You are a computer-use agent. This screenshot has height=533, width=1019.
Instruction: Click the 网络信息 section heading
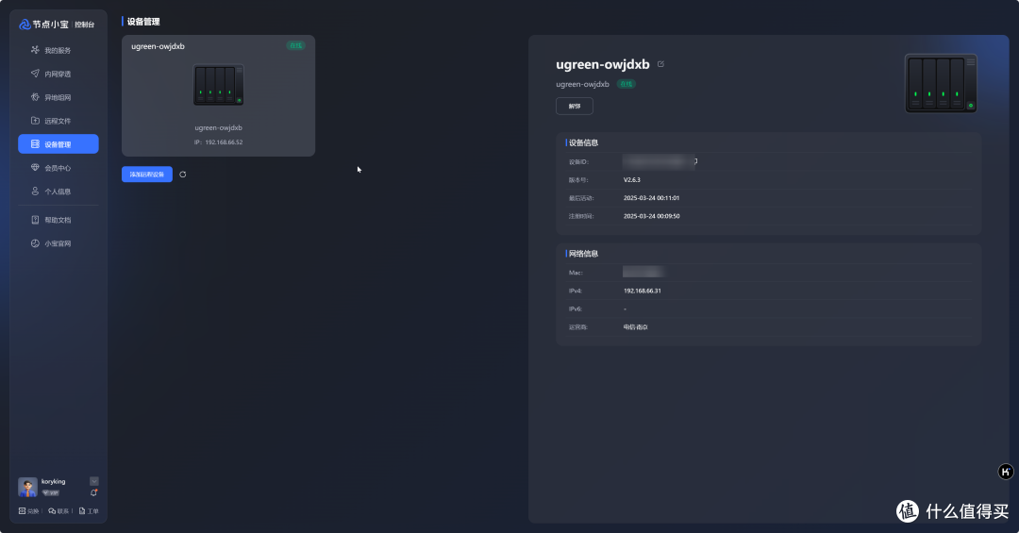584,254
